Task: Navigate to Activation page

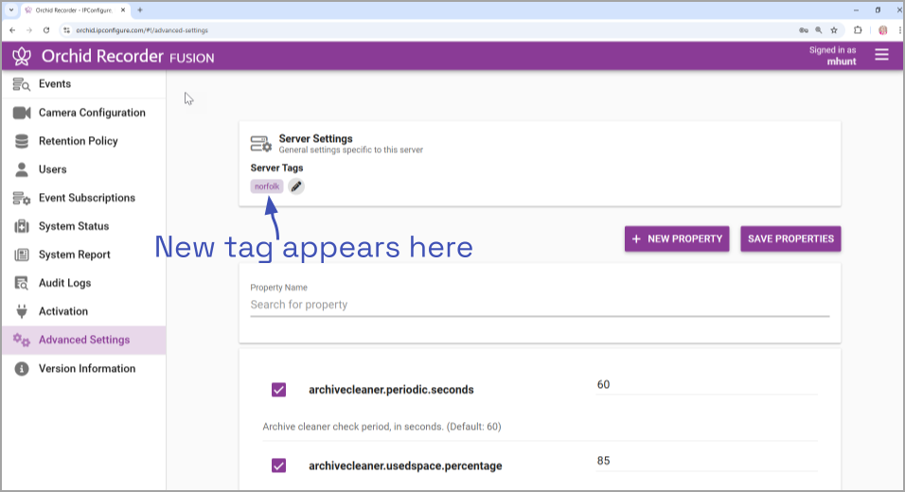Action: tap(62, 311)
